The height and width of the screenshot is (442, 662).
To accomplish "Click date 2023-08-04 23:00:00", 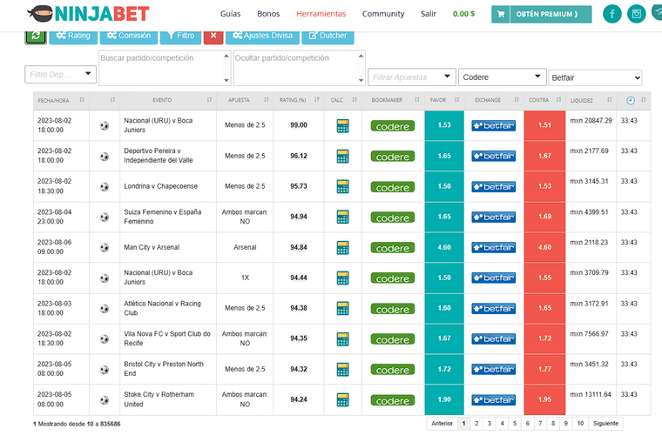I will 55,217.
